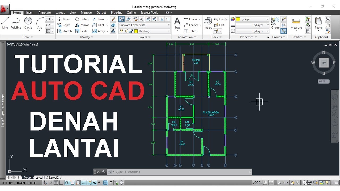This screenshot has width=340, height=191.
Task: Click the TOP face of ViewCube
Action: 324,63
